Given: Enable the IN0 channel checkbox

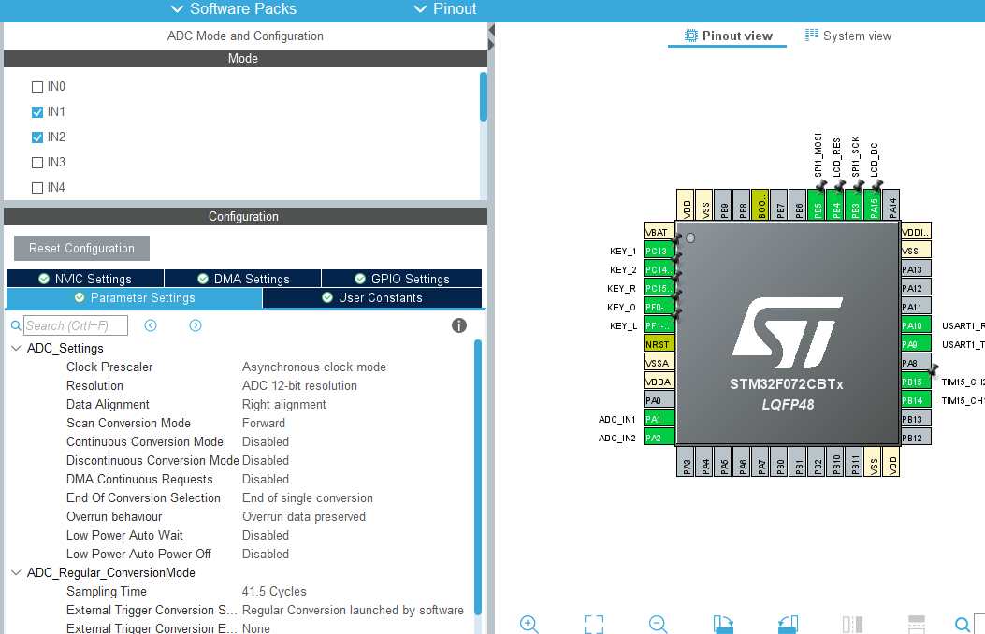Looking at the screenshot, I should (x=37, y=87).
